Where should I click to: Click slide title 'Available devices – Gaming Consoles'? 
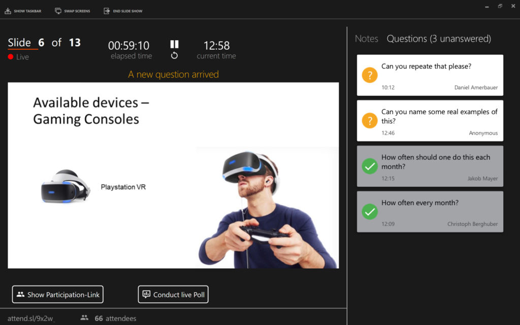[x=91, y=111]
